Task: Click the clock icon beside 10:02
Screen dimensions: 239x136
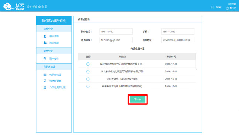Action: coord(227,8)
